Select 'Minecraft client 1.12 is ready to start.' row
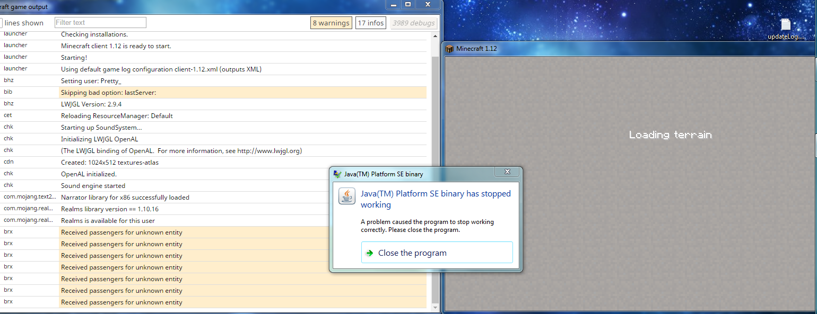Viewport: 817px width, 314px height. (x=213, y=46)
